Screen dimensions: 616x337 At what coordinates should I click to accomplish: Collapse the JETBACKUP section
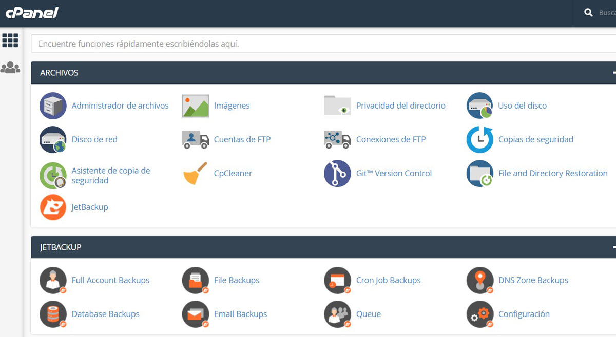[614, 247]
